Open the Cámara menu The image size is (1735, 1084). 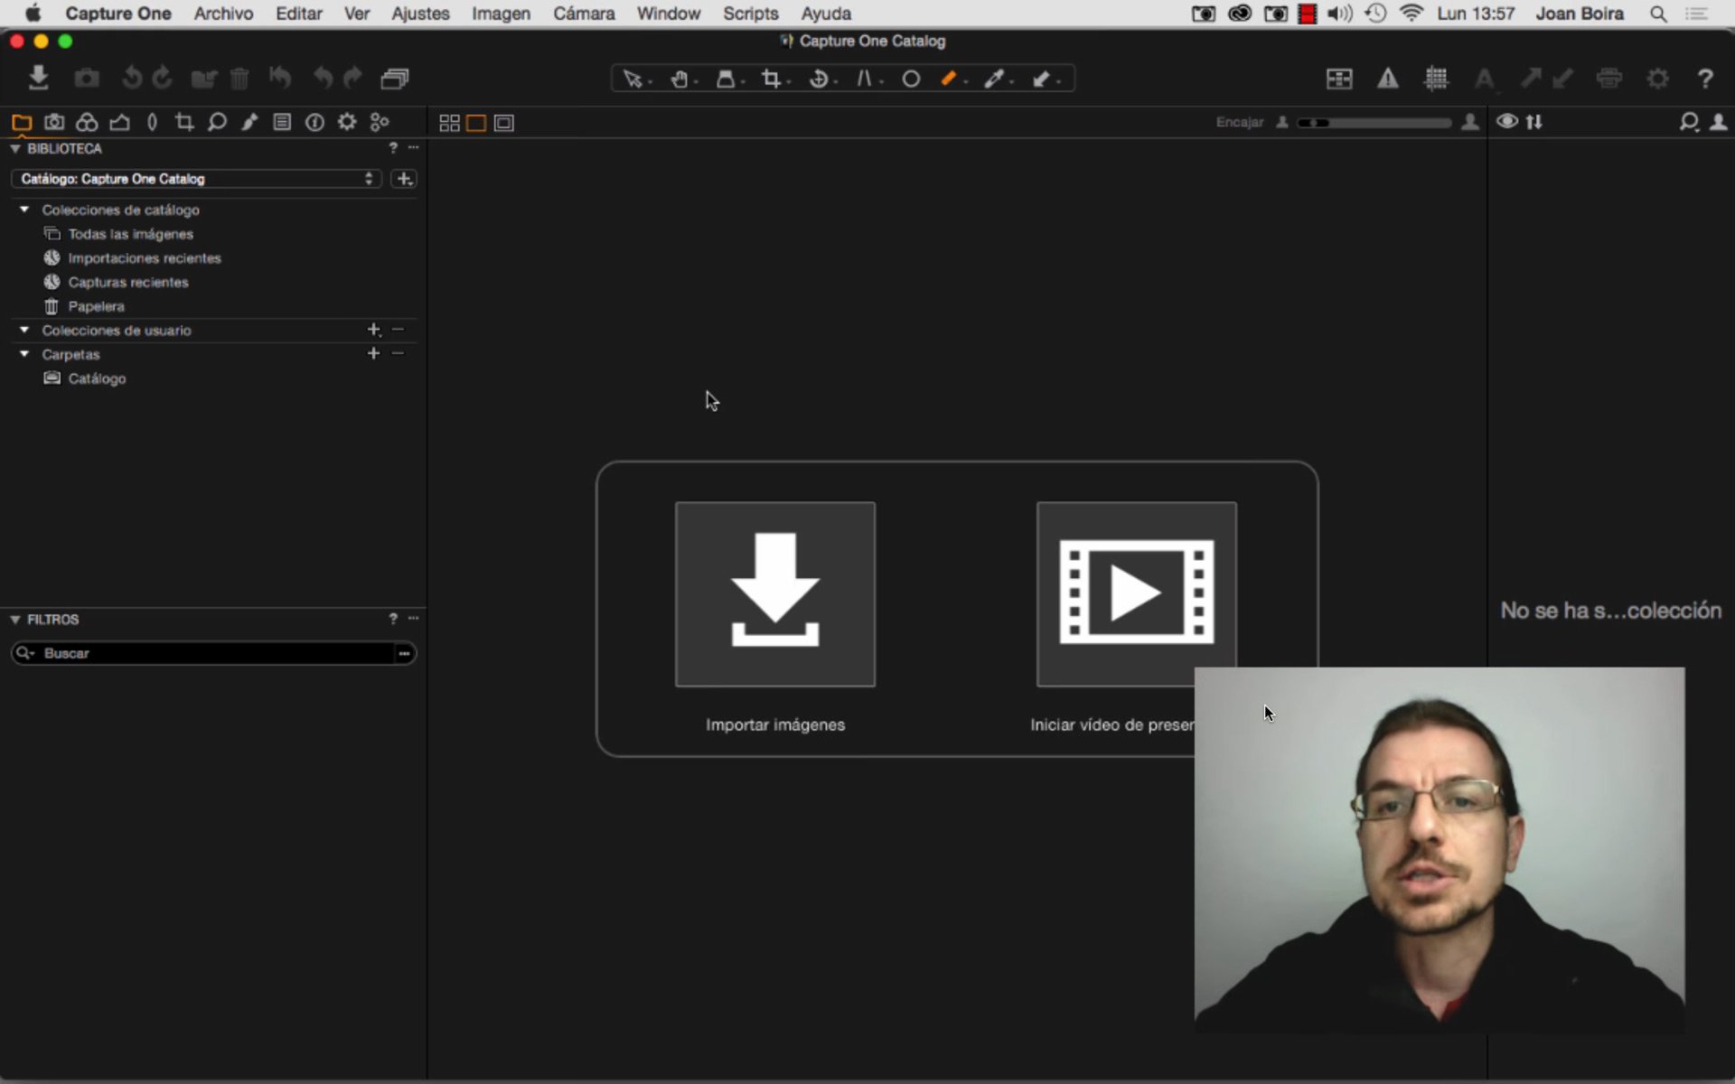tap(584, 14)
